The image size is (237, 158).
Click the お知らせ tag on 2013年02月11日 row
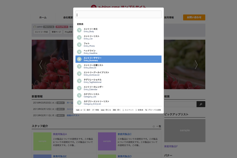click(61, 115)
